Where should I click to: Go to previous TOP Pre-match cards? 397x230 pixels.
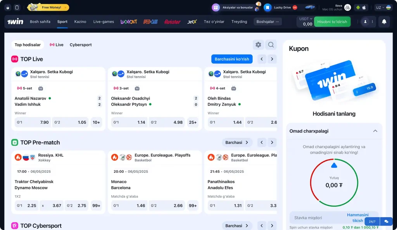pos(262,142)
